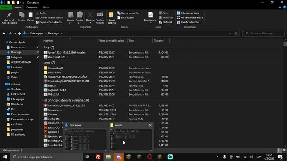Click the Modificar ribbon button
The width and height of the screenshot is (287, 161).
point(166,17)
